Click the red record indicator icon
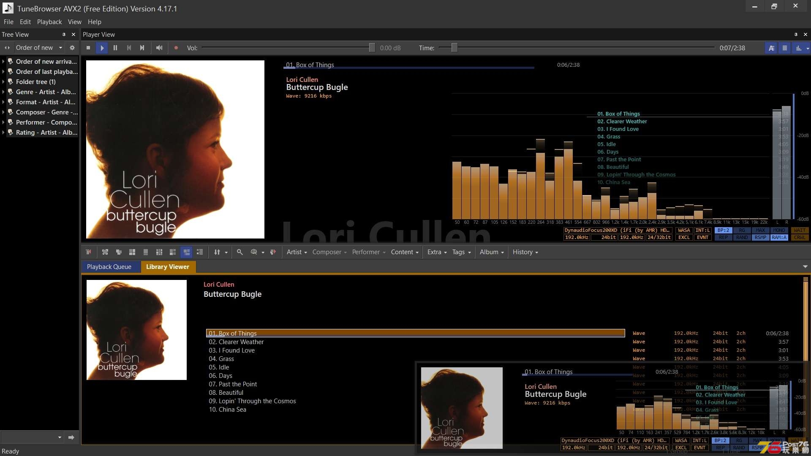Screen dimensions: 811x456 [x=176, y=48]
